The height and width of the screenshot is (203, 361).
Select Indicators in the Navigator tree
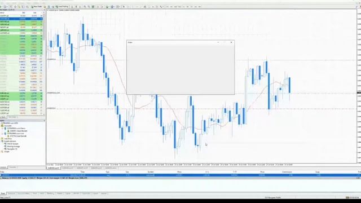(8, 139)
